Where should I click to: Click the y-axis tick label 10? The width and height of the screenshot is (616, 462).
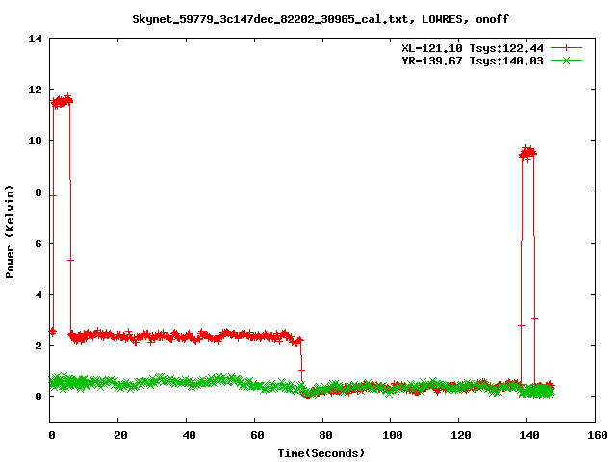(35, 141)
